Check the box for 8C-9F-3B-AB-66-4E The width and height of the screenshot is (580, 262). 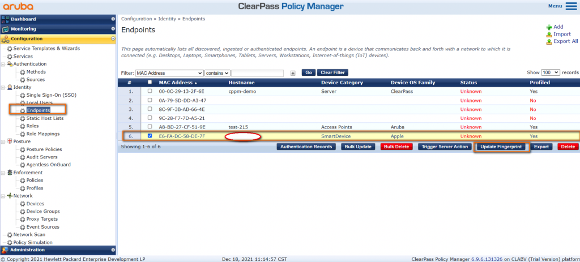tap(150, 109)
